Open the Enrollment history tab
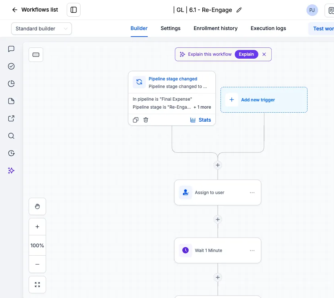Image resolution: width=334 pixels, height=298 pixels. click(215, 28)
